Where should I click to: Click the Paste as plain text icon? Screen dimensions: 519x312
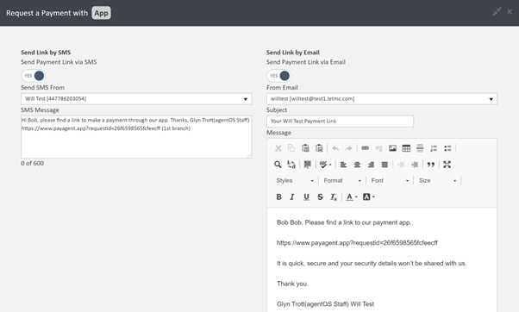coord(305,148)
